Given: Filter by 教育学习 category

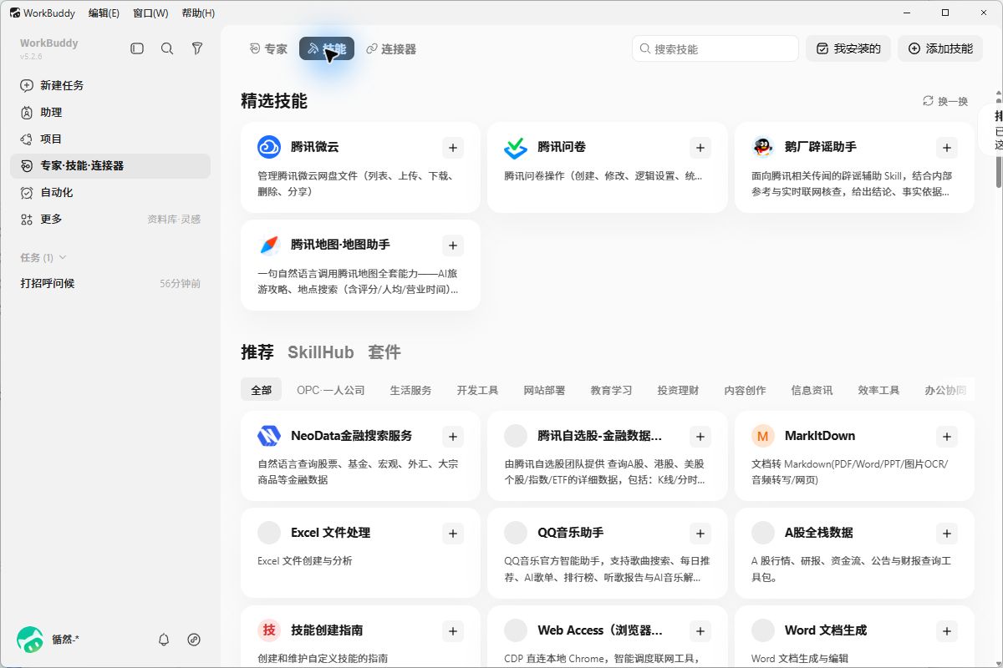Looking at the screenshot, I should [611, 390].
